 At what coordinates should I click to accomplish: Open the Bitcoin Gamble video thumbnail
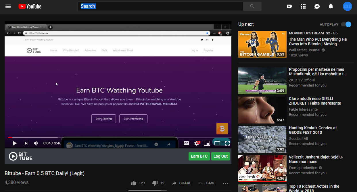click(262, 44)
